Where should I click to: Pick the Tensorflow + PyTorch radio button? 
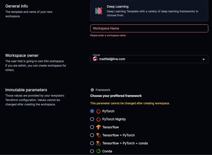coord(92,135)
